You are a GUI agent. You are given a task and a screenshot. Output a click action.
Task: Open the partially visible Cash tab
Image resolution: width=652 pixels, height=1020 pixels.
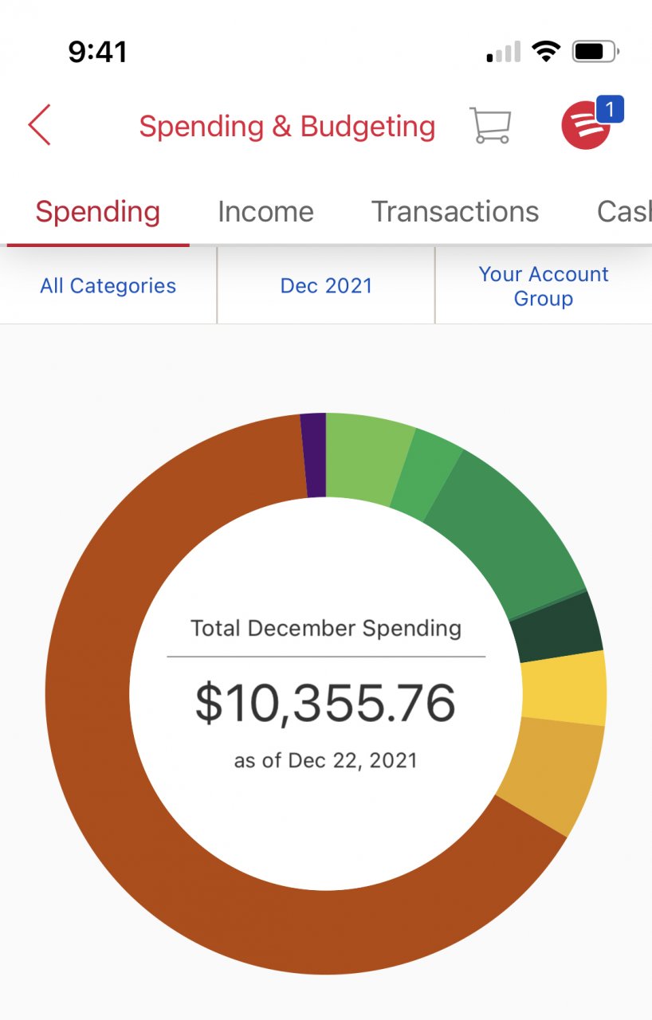click(624, 212)
